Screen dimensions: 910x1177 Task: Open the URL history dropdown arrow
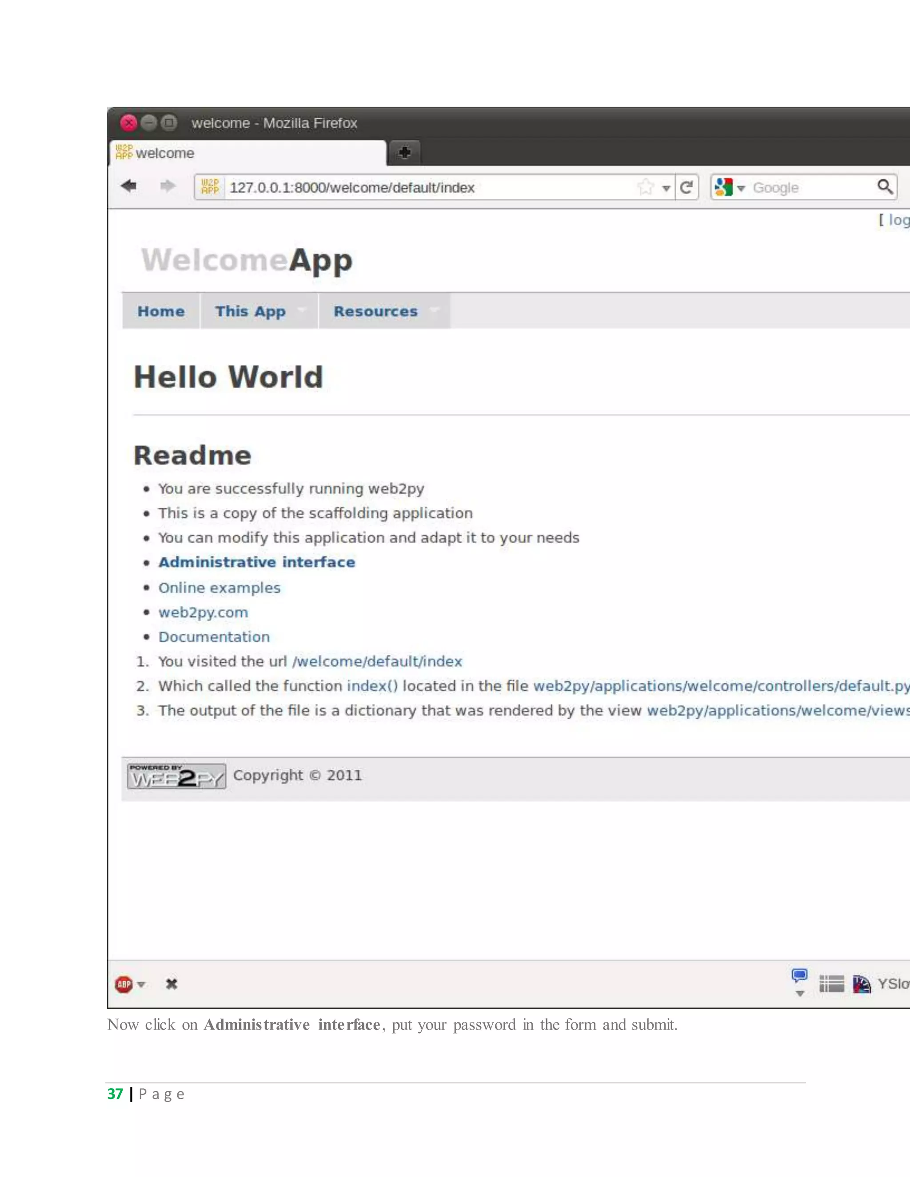[x=667, y=188]
